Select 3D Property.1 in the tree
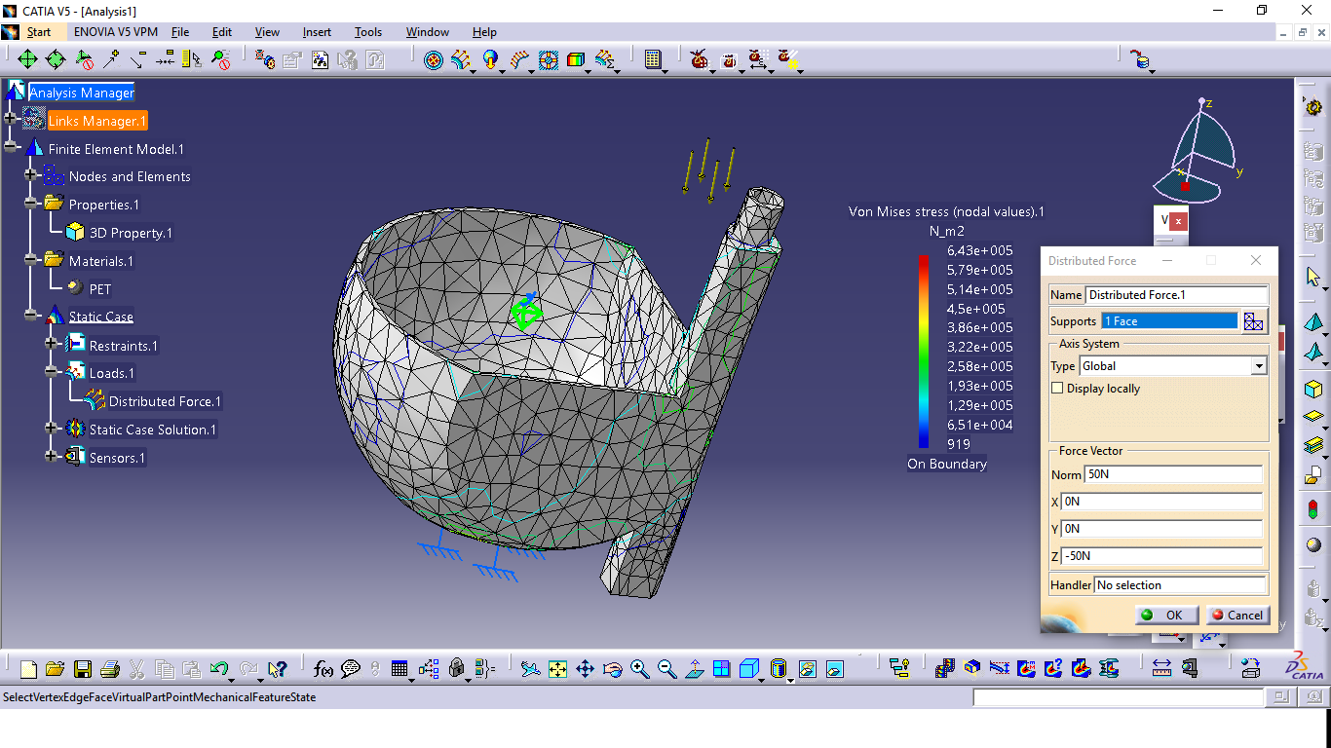The height and width of the screenshot is (748, 1331). tap(131, 233)
